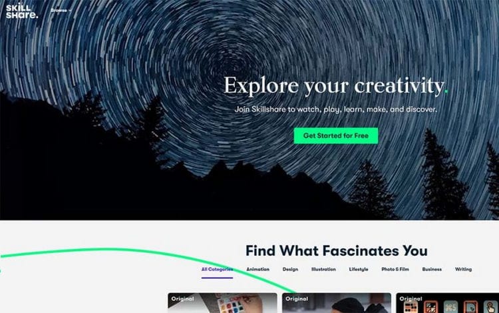Select the Illustration category tab
Screen dimensions: 499x313
click(323, 269)
